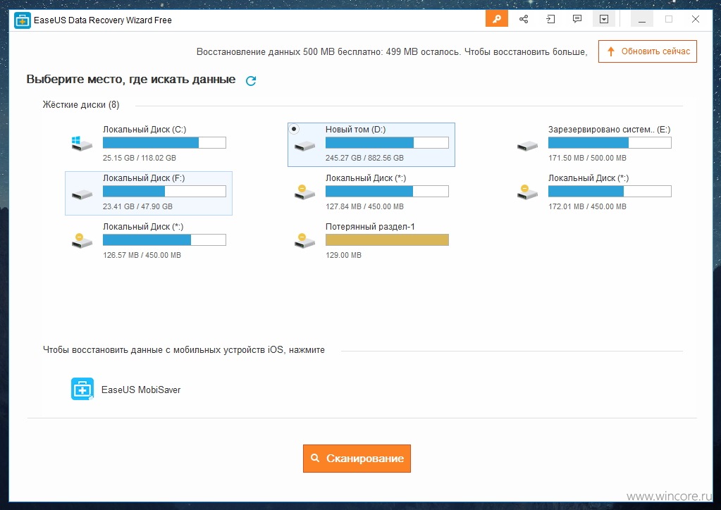Click yellow bar of Потерянный раздел-1
The image size is (721, 510).
pyautogui.click(x=387, y=240)
